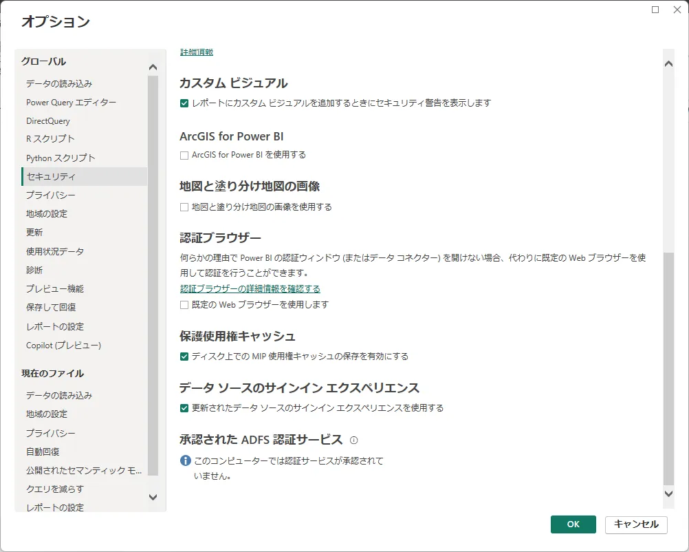
Task: Click the sidebar scrollbar thumb
Action: tap(153, 275)
